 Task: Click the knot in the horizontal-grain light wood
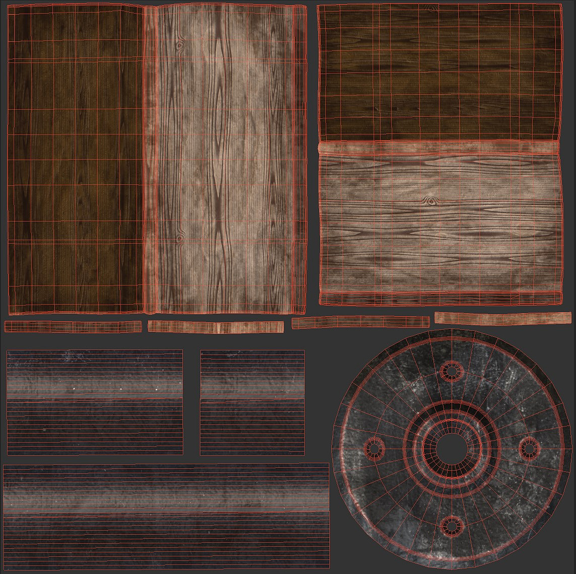click(430, 201)
